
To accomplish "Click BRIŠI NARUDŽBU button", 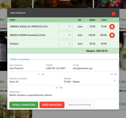I will point(52,105).
